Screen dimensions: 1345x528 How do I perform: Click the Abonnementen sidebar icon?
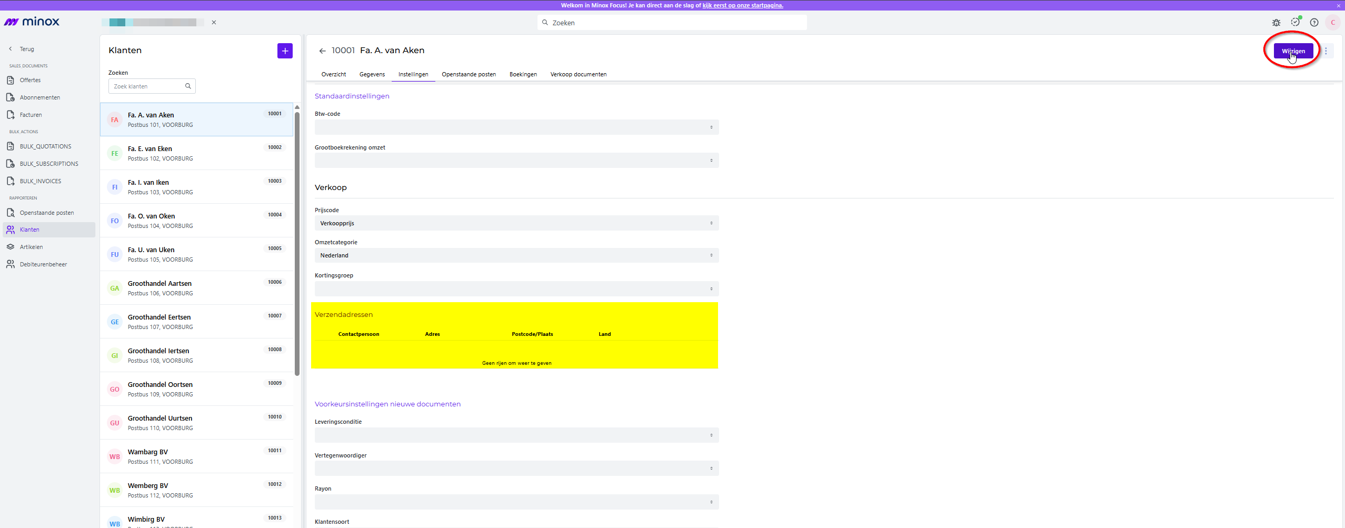click(x=11, y=97)
